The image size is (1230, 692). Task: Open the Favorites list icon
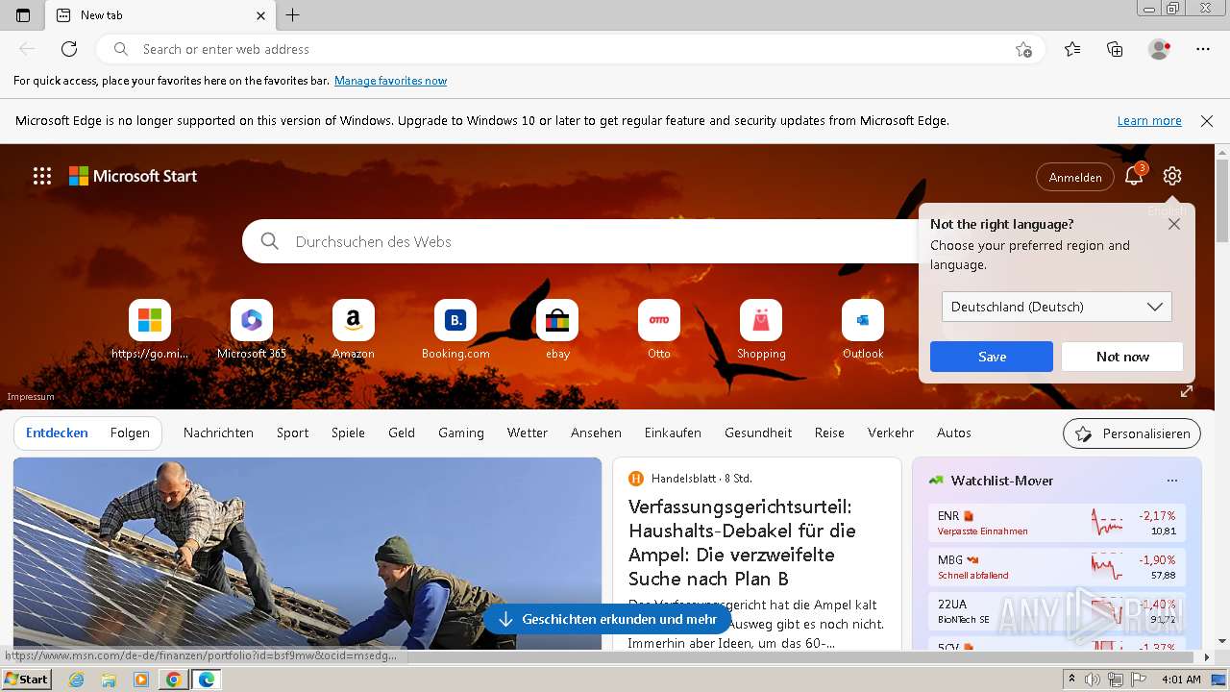(x=1072, y=49)
